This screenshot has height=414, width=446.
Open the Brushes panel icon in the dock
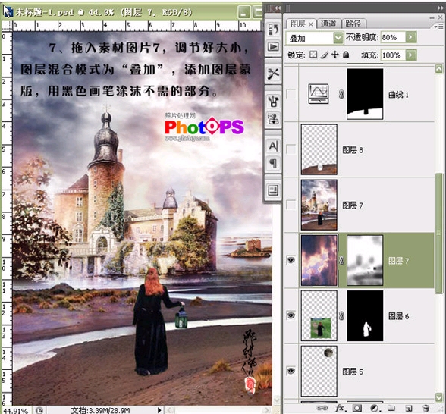click(x=273, y=101)
